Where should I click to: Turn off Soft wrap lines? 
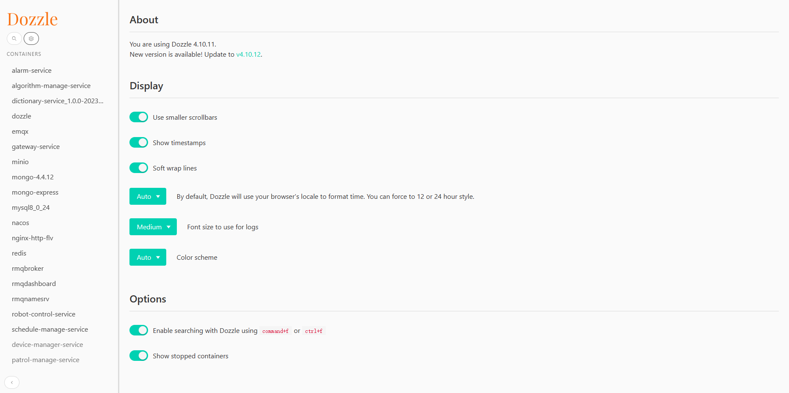click(139, 168)
